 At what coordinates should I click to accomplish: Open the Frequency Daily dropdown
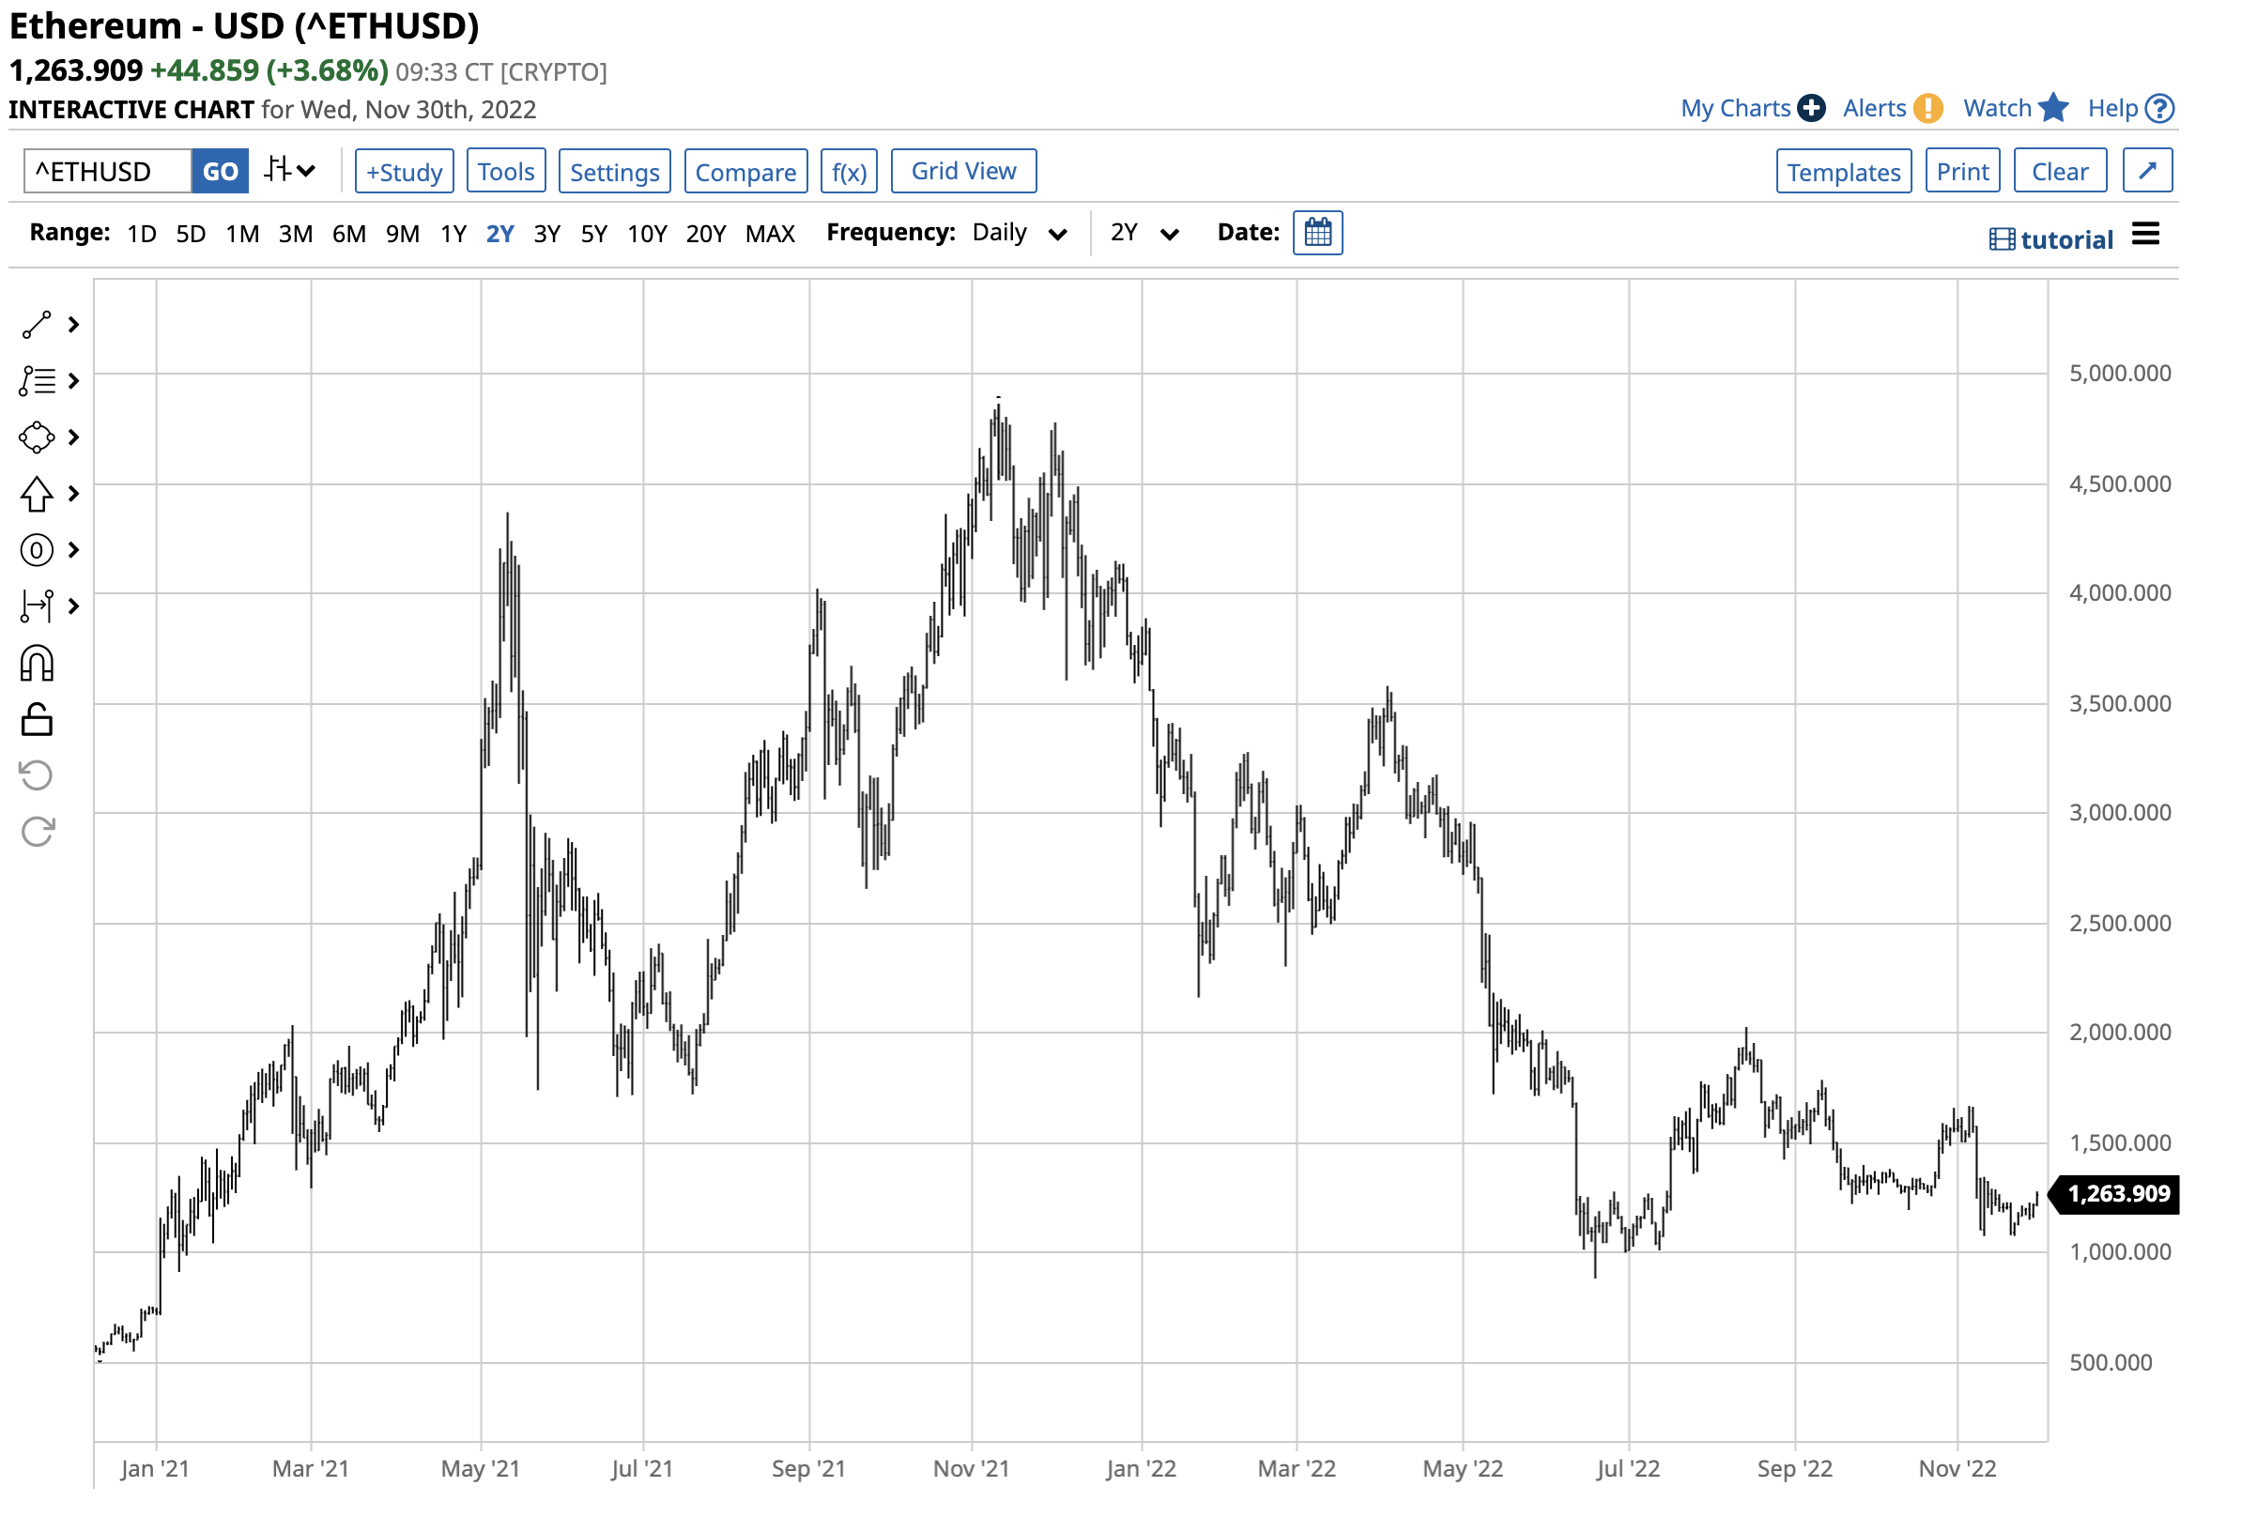point(1019,234)
